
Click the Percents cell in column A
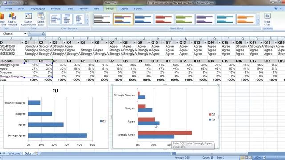click(x=12, y=61)
